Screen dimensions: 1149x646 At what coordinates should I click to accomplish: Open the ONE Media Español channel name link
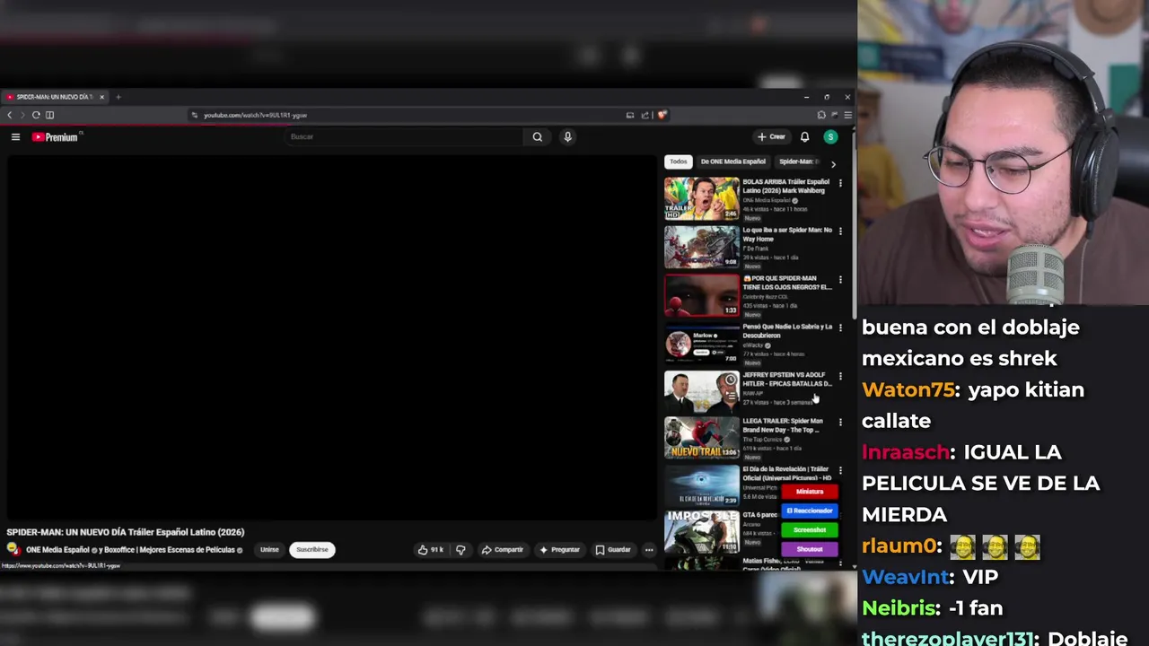(57, 550)
